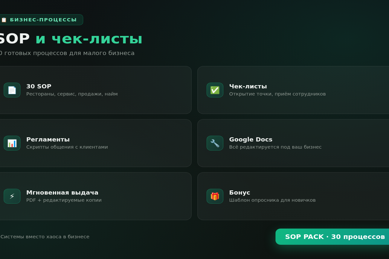The image size is (389, 259).
Task: Click the Google Docs card title
Action: tap(251, 140)
